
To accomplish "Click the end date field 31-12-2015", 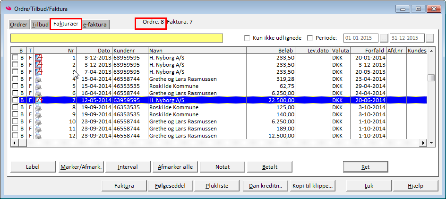I will pyautogui.click(x=407, y=38).
